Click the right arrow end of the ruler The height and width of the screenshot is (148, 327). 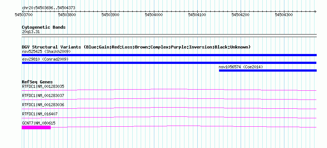(315, 11)
